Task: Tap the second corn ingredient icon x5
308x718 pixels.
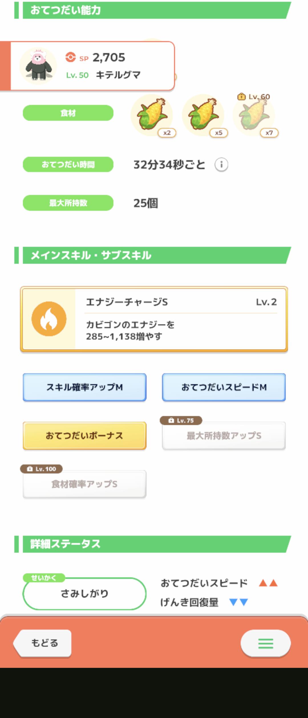Action: [x=203, y=115]
